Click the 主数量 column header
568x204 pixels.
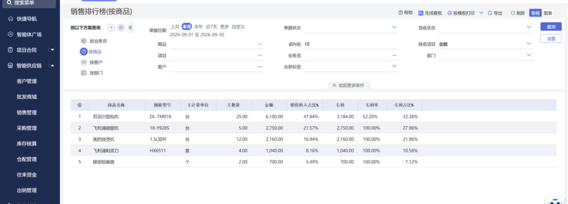(x=234, y=105)
